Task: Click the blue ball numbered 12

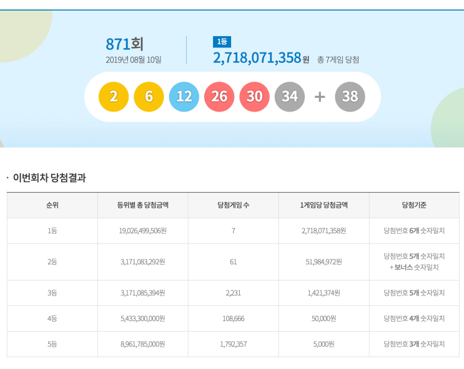Action: (x=184, y=97)
